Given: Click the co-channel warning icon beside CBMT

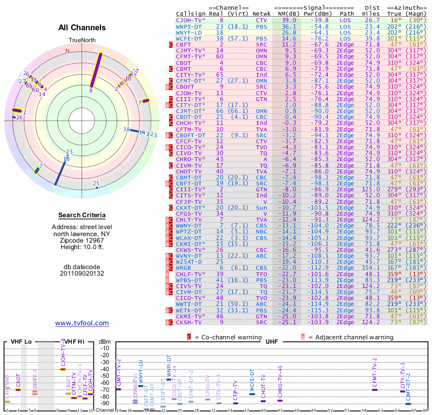Looking at the screenshot, I should [170, 69].
